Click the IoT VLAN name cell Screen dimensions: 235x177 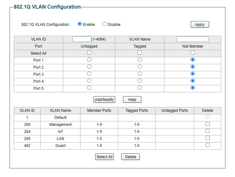(x=60, y=132)
